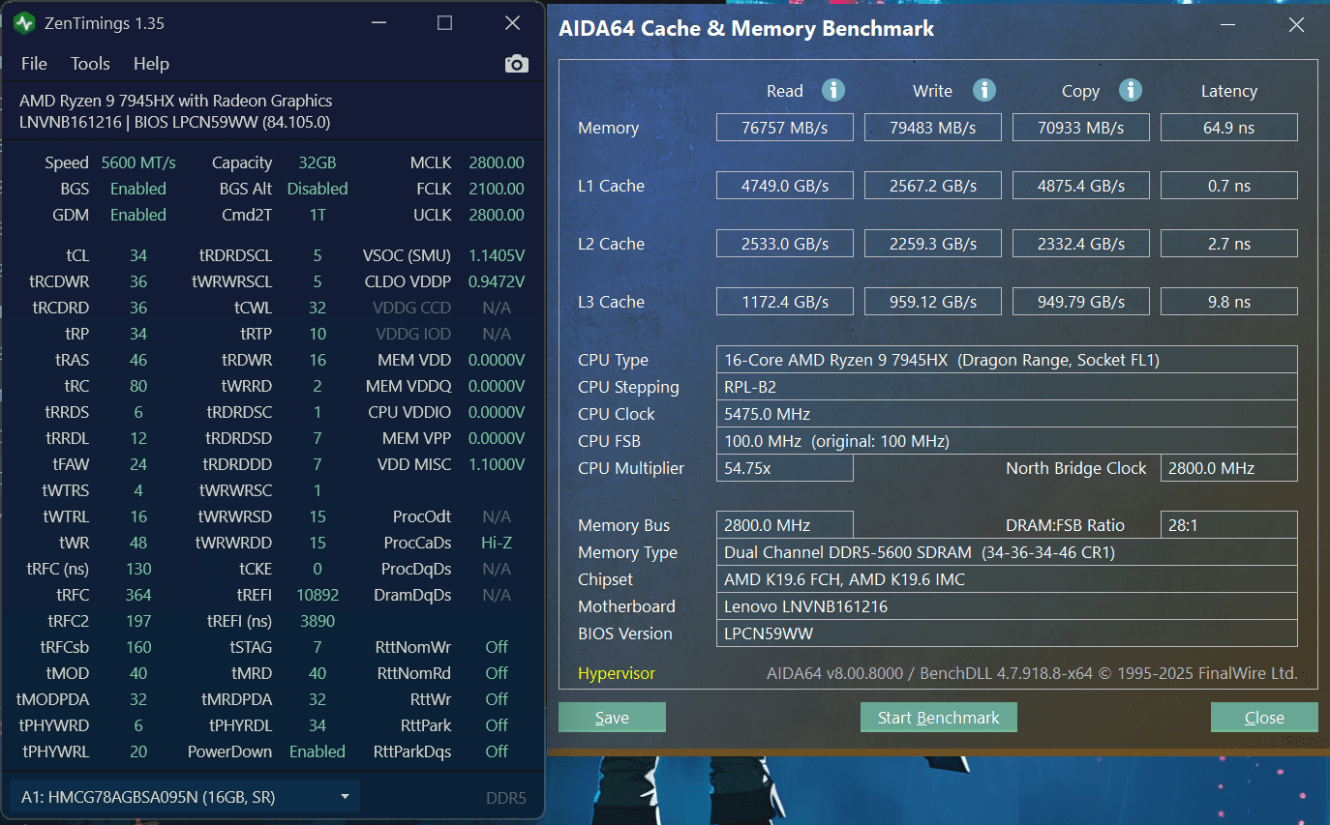The image size is (1330, 825).
Task: Click Memory Latency value 64.9 ns
Action: pos(1229,128)
